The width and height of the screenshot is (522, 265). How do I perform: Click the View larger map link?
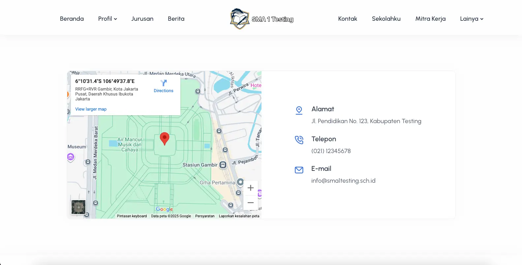pos(91,109)
